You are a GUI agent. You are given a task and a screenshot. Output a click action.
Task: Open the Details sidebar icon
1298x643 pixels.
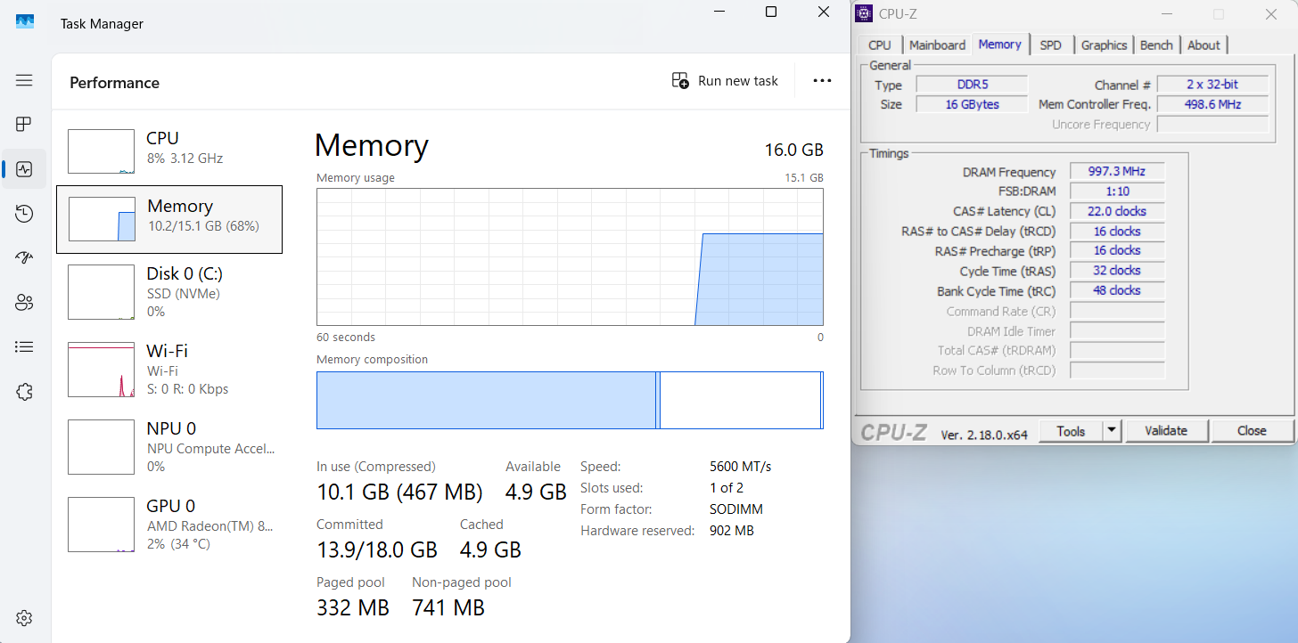[24, 347]
